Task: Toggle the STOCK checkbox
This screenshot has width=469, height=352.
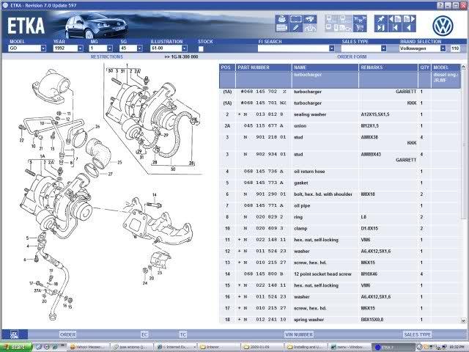Action: tap(201, 49)
